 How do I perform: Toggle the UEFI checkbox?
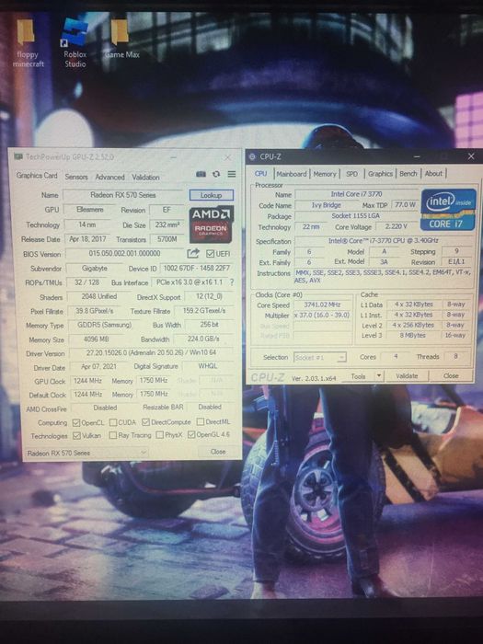click(x=211, y=254)
